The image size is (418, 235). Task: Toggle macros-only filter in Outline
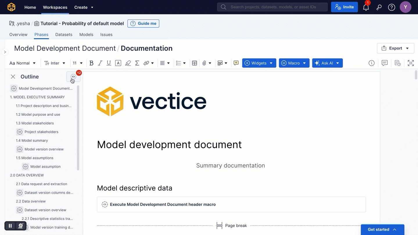click(x=73, y=77)
